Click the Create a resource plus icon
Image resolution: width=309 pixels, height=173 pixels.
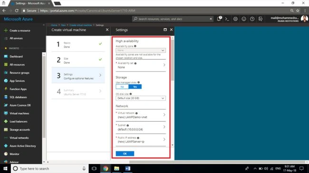6,30
